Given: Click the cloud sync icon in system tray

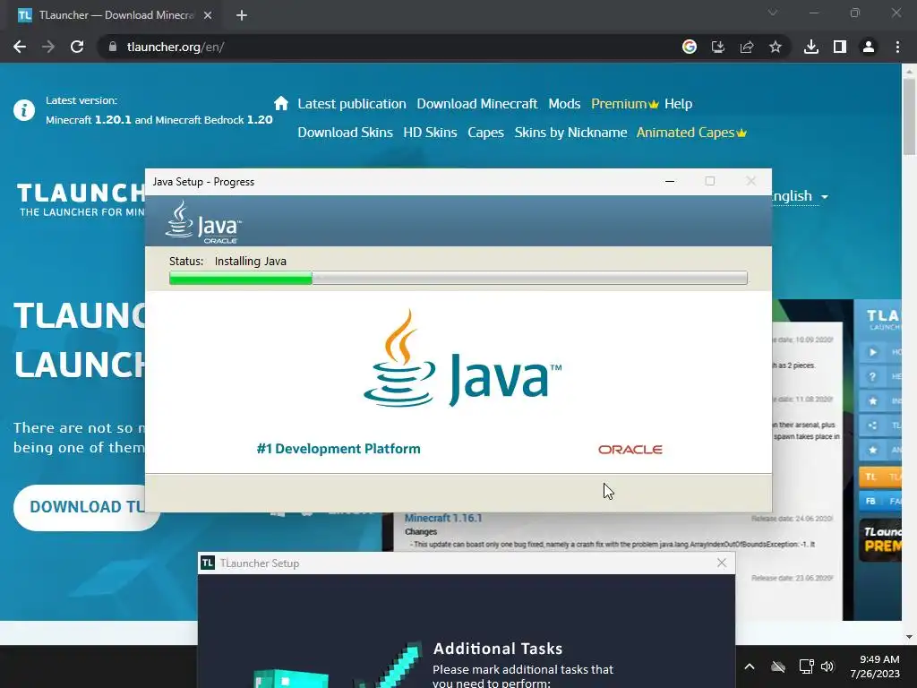Looking at the screenshot, I should coord(778,666).
